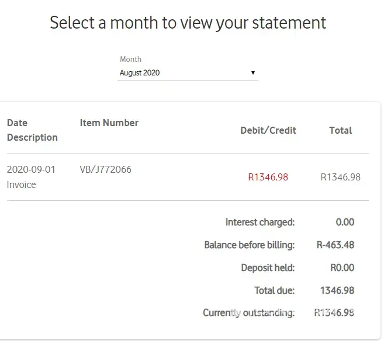Click the Invoice description text
Screen dimensions: 384x341
(x=22, y=185)
